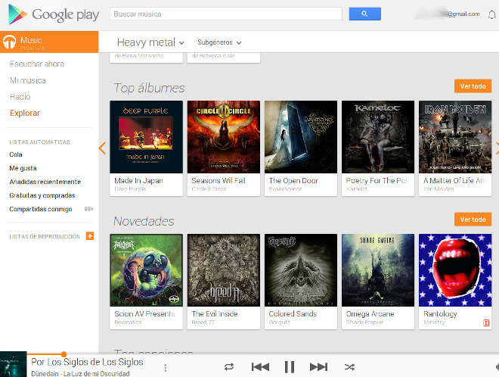Click Ver todo for Novedades
The height and width of the screenshot is (377, 499).
point(473,220)
